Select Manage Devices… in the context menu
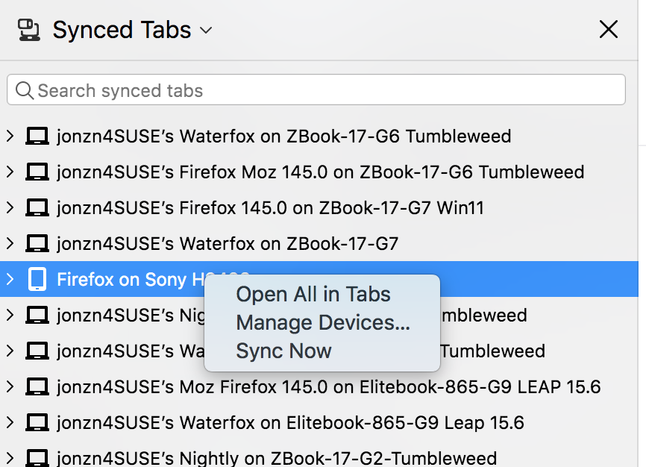Screen dimensions: 646x467 (322, 322)
